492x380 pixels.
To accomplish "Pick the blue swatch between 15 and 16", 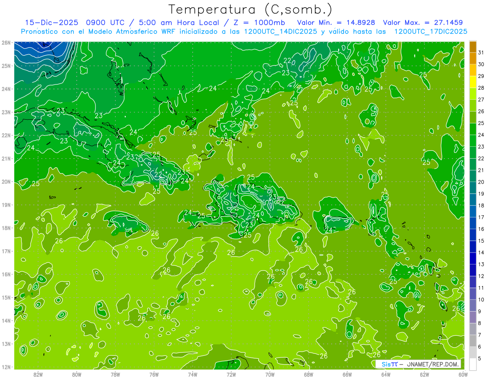I will pyautogui.click(x=473, y=235).
